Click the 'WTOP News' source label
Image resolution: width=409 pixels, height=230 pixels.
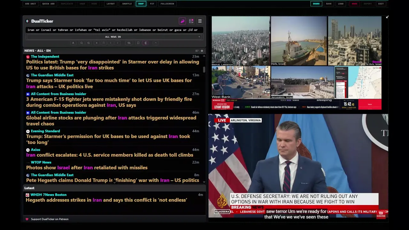point(41,162)
